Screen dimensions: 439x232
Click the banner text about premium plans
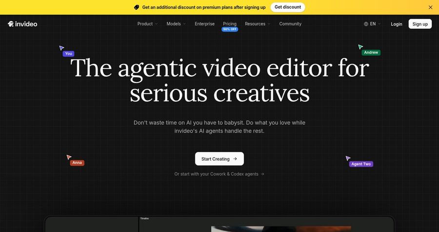[x=204, y=7]
